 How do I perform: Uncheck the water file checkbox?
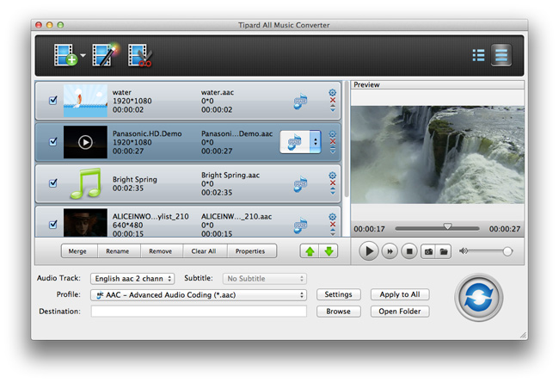[x=53, y=101]
